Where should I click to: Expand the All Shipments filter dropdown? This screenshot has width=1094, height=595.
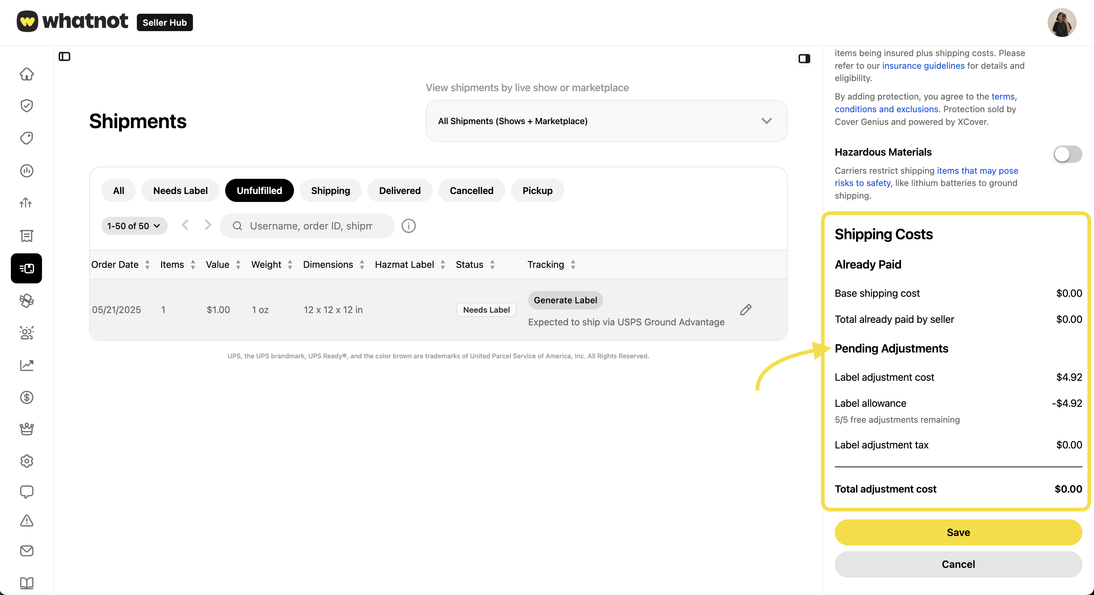coord(606,121)
